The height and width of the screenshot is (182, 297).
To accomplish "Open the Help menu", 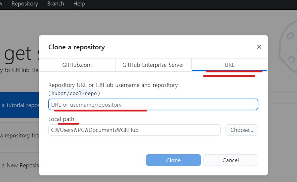I will [79, 4].
